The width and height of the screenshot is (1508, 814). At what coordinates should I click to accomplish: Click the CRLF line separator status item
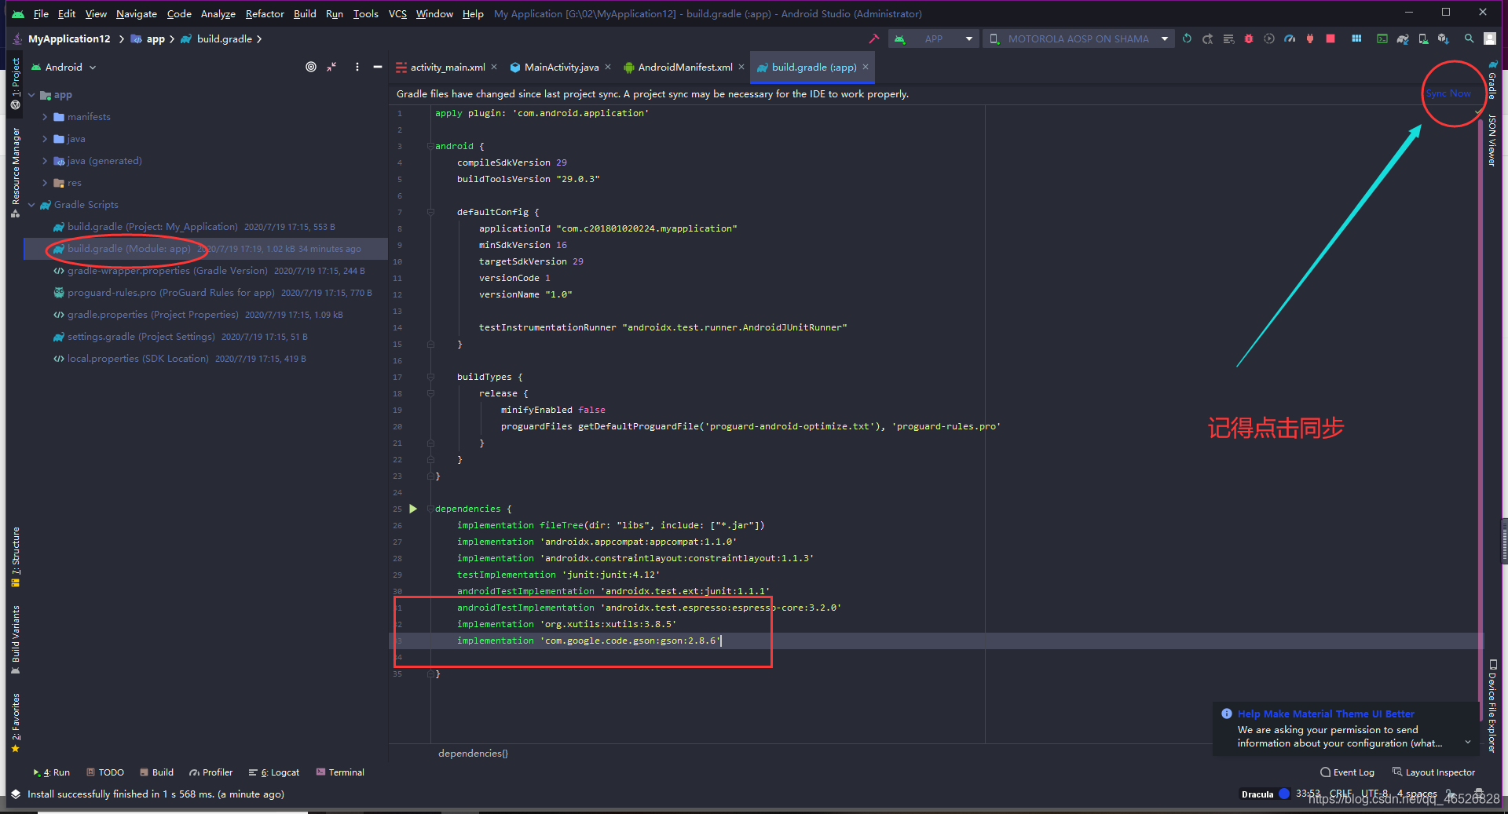(1341, 794)
